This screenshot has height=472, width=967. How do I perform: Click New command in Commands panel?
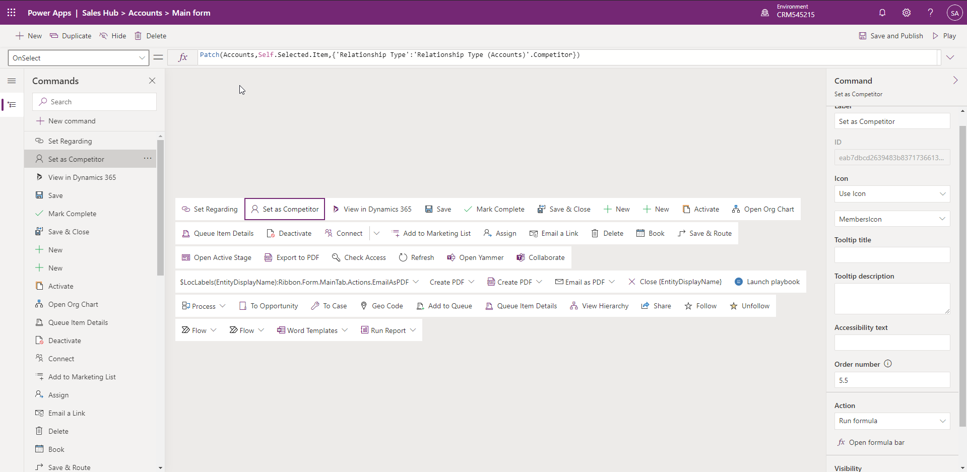coord(66,121)
